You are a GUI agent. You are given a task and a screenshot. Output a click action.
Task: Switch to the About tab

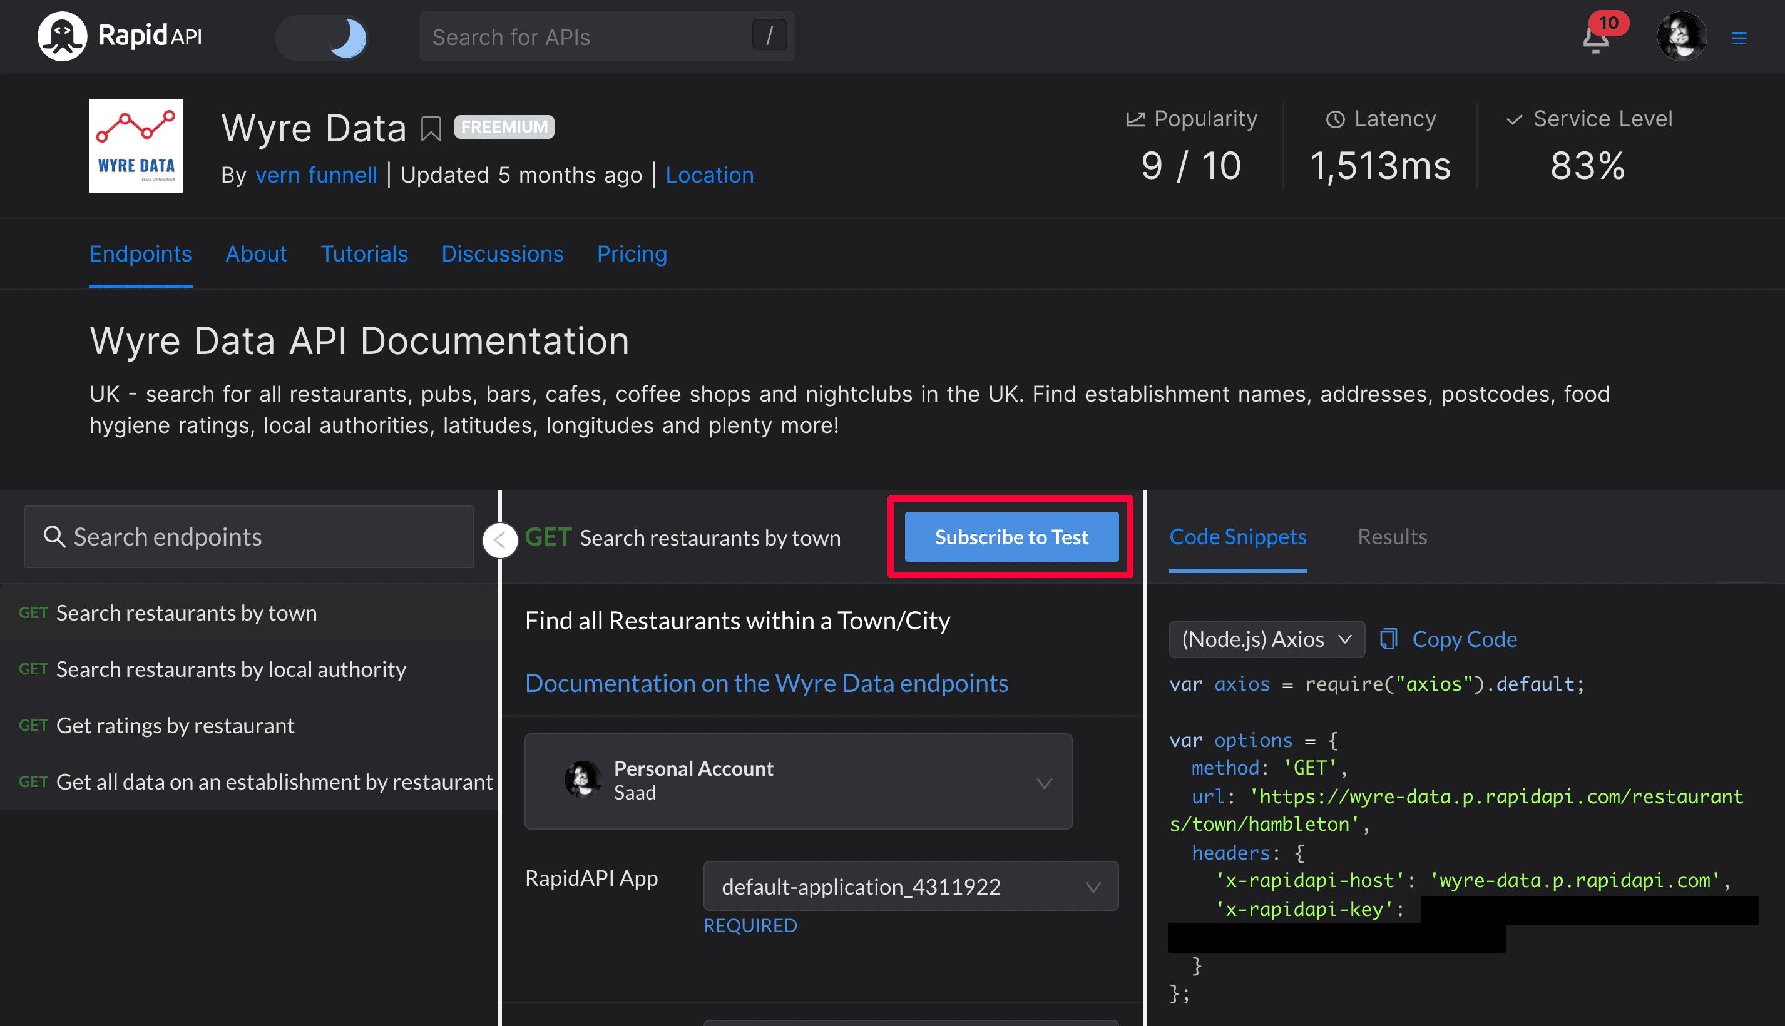click(256, 255)
